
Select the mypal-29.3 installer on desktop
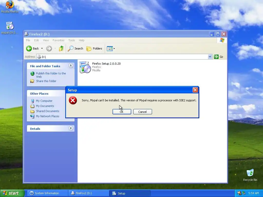tap(10, 28)
